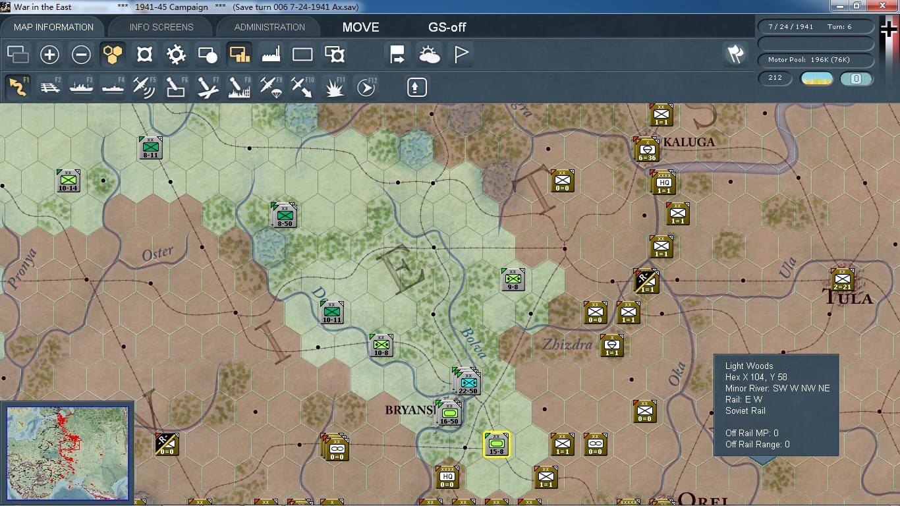Click the German cross side emblem

(889, 30)
